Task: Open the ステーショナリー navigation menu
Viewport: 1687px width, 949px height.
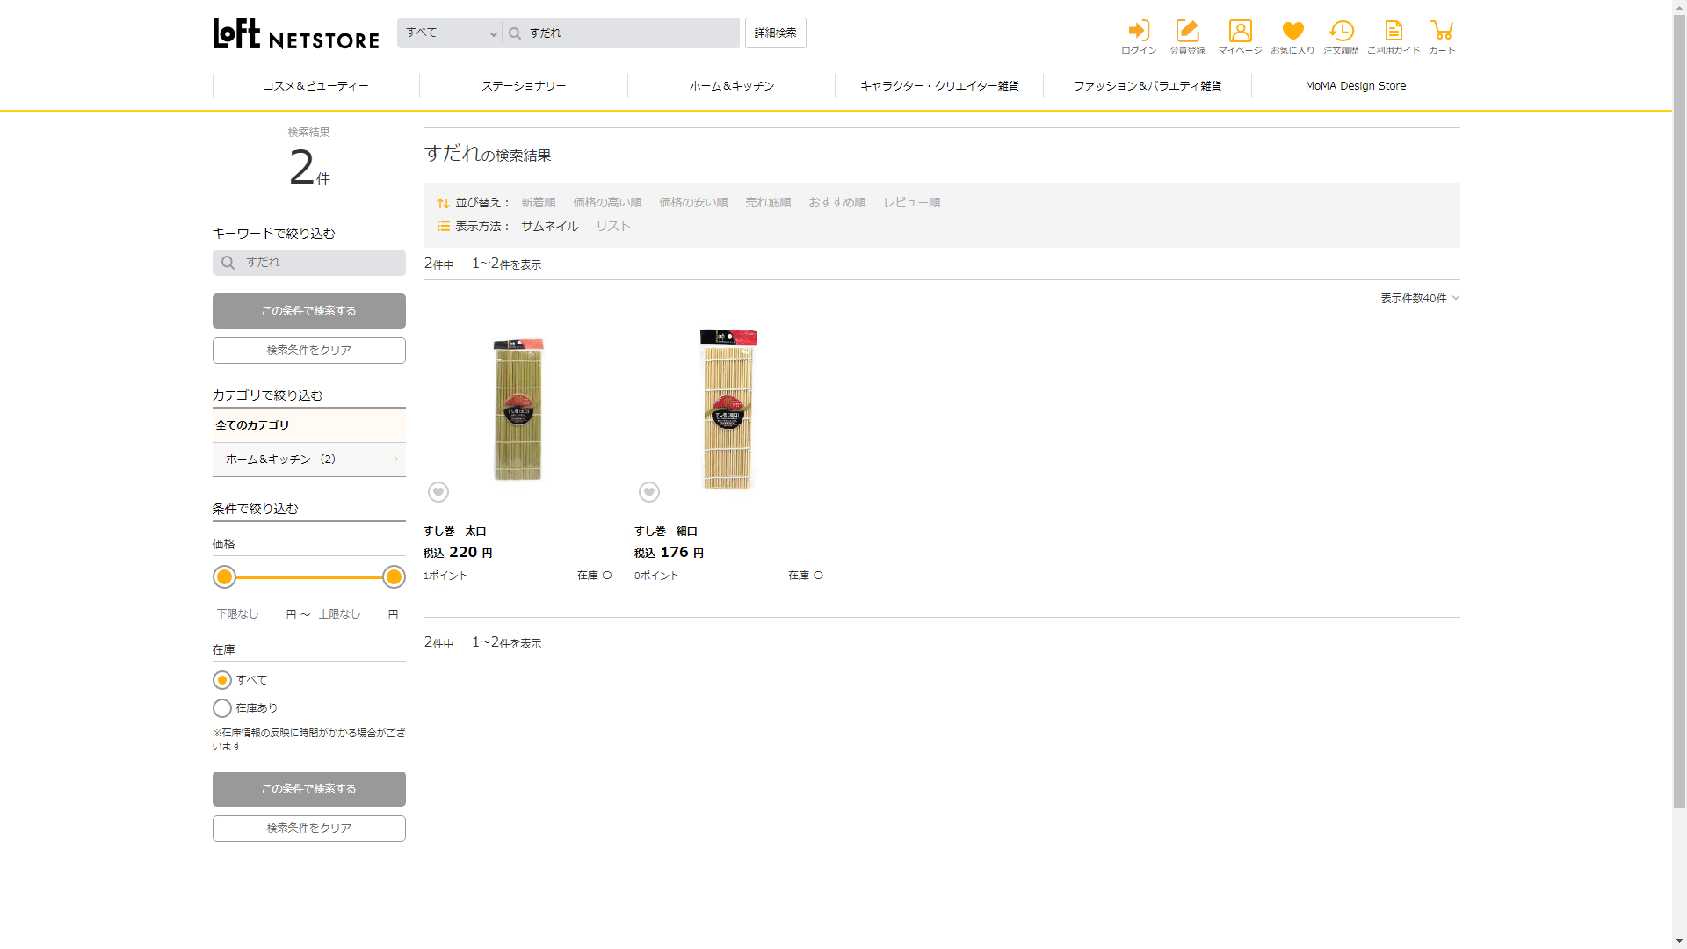Action: [x=524, y=86]
